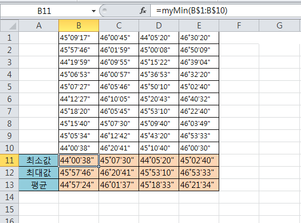The width and height of the screenshot is (301, 223).
Task: Click the 평균 label cell
Action: pyautogui.click(x=39, y=185)
